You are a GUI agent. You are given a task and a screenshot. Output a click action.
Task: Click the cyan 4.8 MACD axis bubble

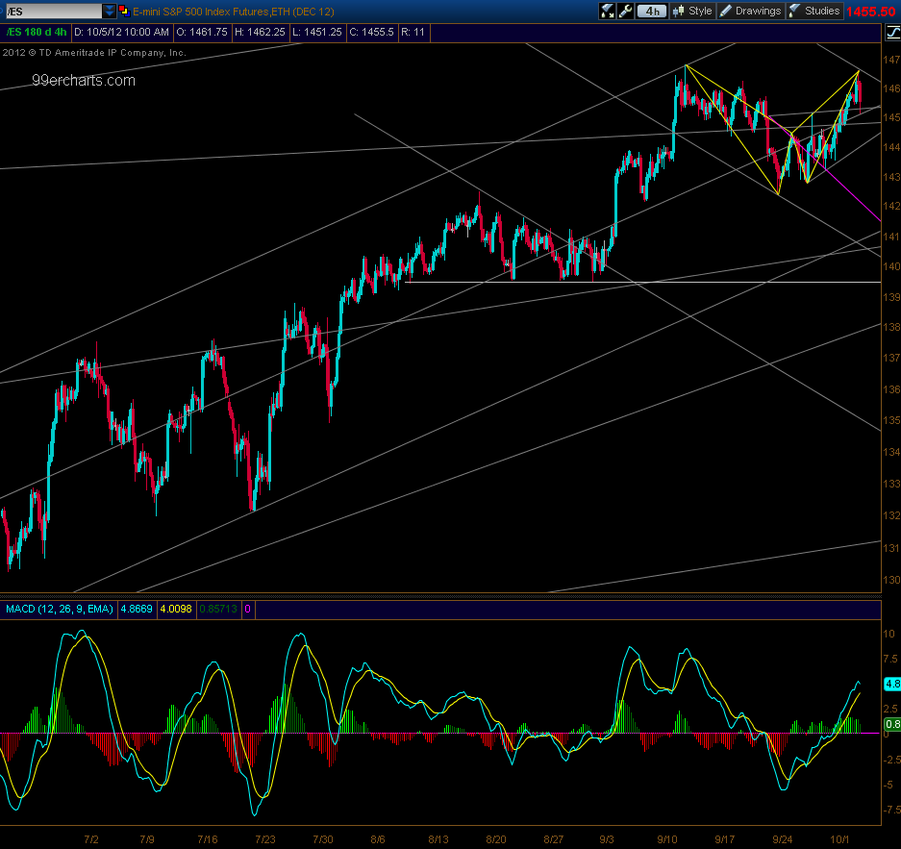pyautogui.click(x=892, y=684)
